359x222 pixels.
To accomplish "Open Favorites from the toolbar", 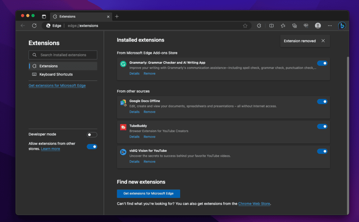I will coord(283,26).
